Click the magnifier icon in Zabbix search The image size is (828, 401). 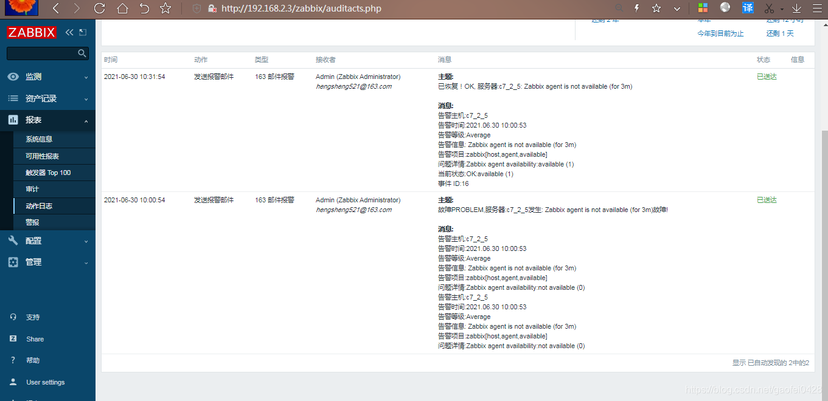point(82,53)
